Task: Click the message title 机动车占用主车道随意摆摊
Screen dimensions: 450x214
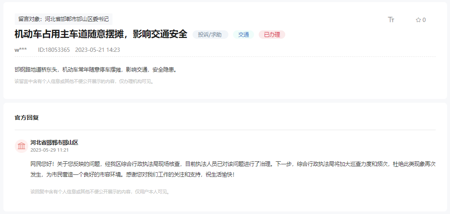Action: [101, 34]
